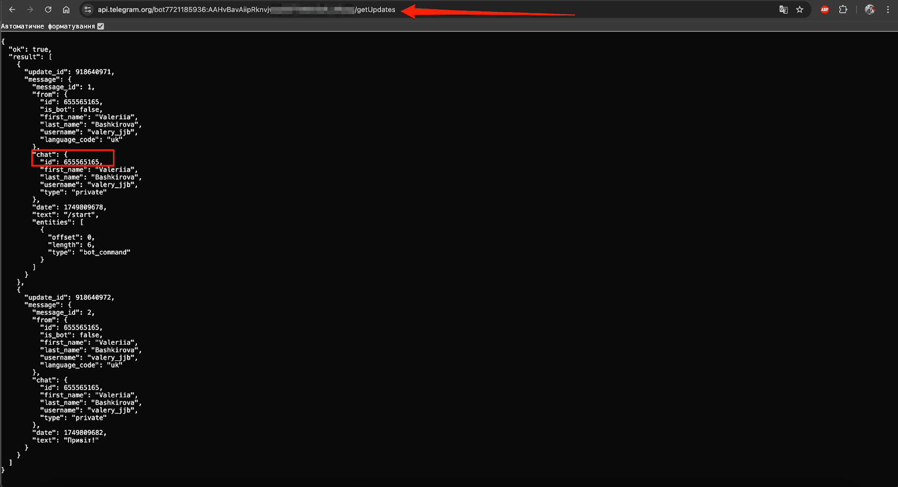Open the Google Translate page icon
The image size is (898, 487).
pyautogui.click(x=784, y=10)
